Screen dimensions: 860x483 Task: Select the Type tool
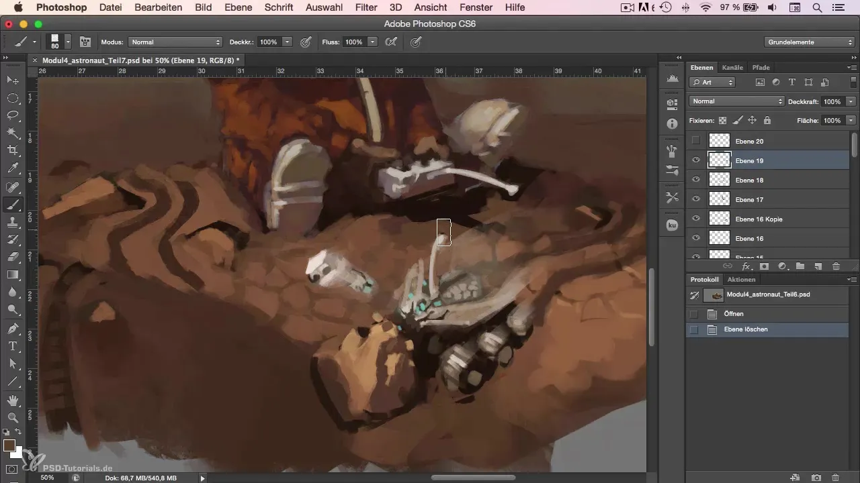(x=13, y=346)
